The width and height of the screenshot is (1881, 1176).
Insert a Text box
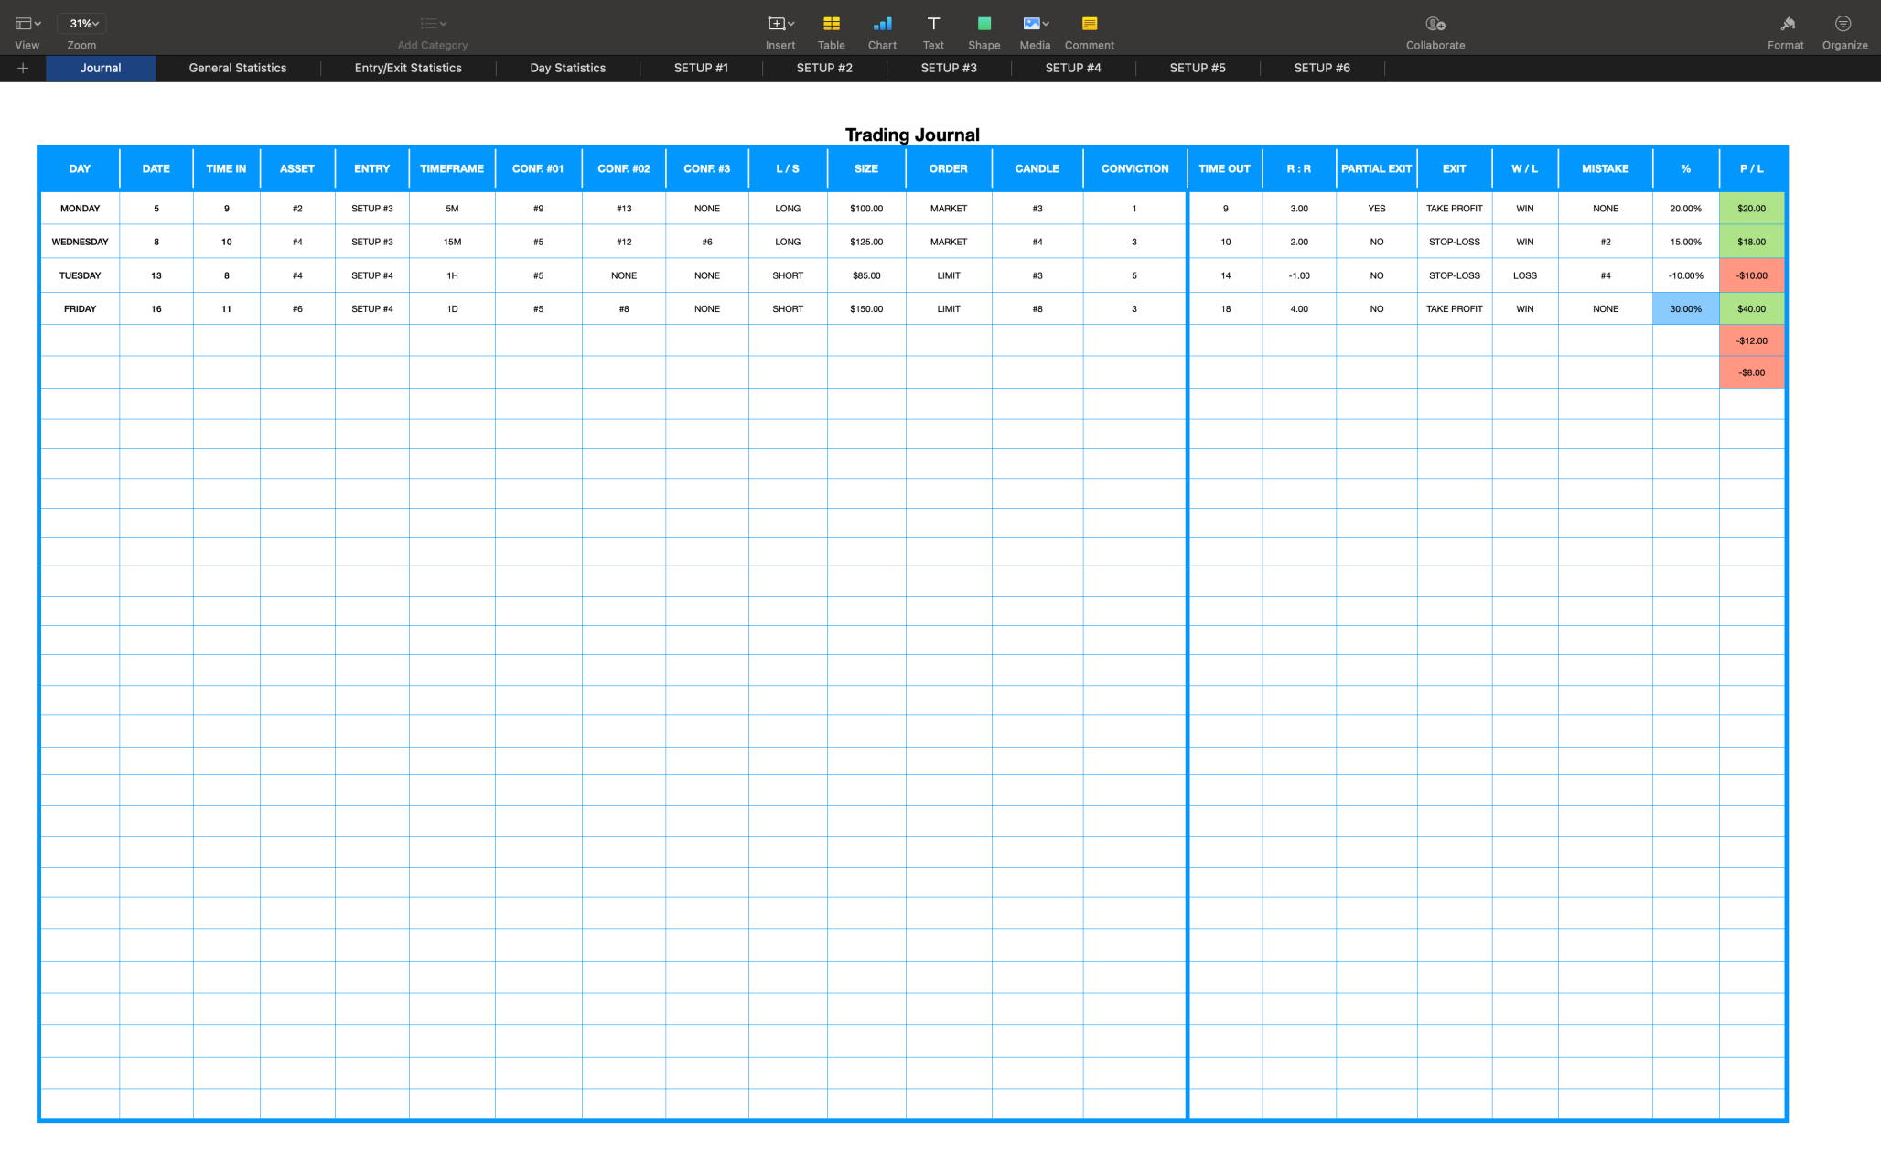click(933, 25)
